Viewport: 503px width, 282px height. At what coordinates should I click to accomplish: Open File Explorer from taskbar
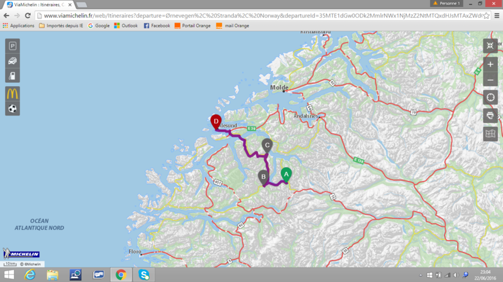point(53,274)
